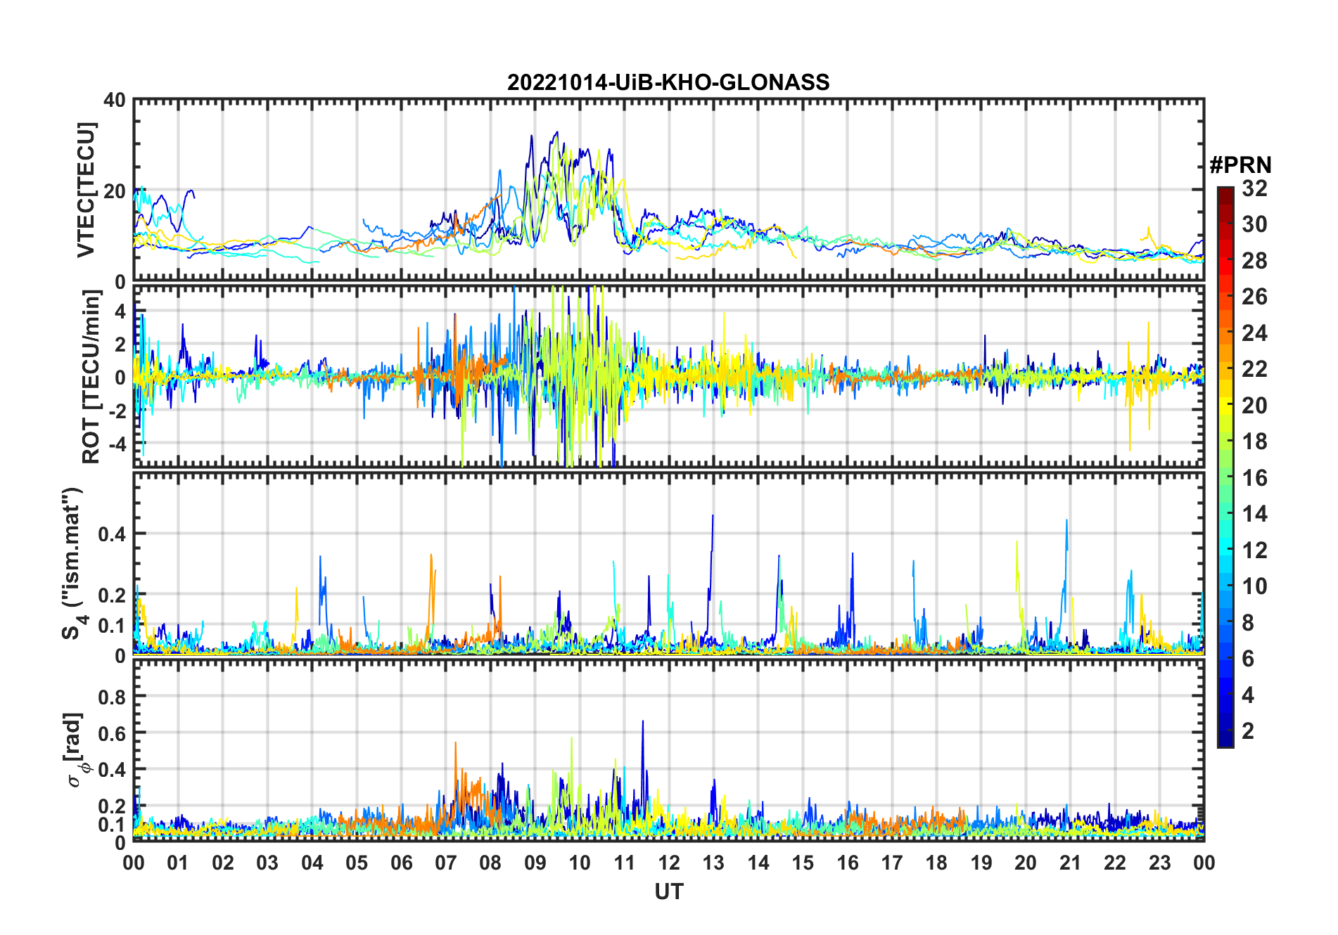The height and width of the screenshot is (935, 1338).
Task: Click the plot title 20221014-UiB-KHO-GLONASS
Action: point(668,83)
